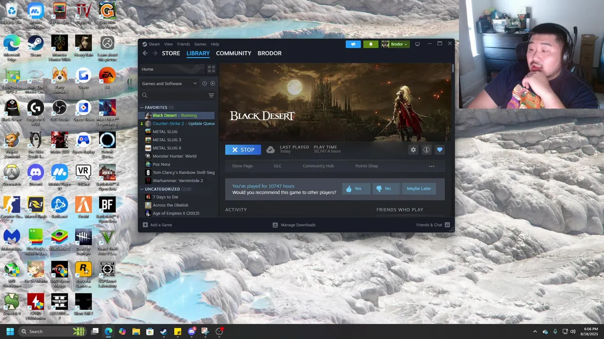Open Black Desert Store Page link
The width and height of the screenshot is (604, 339).
(242, 166)
